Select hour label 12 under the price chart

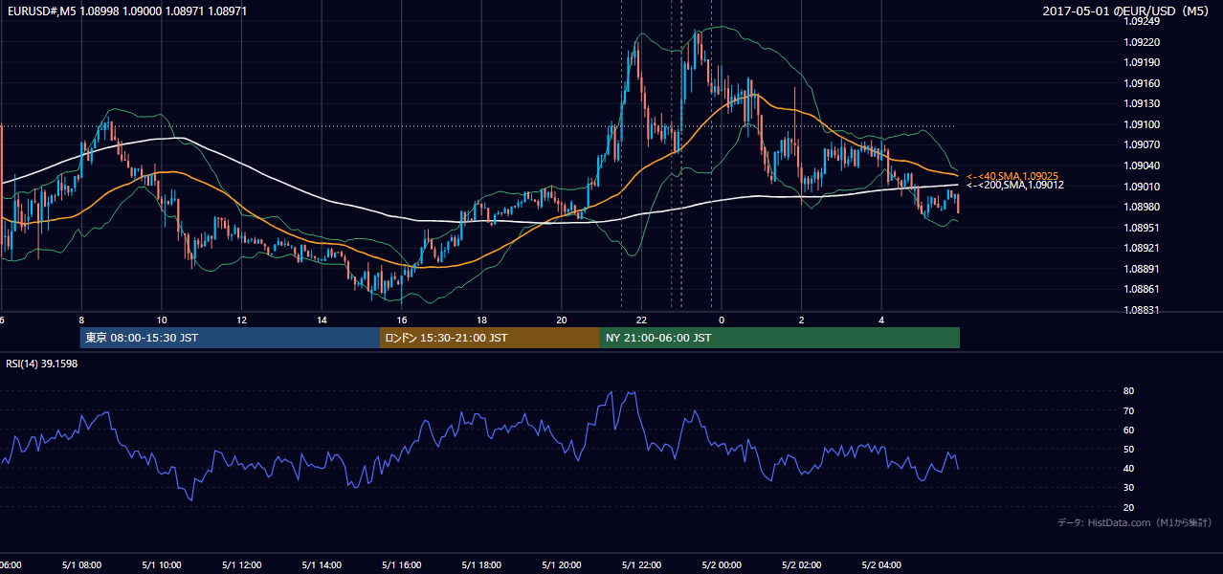click(241, 320)
